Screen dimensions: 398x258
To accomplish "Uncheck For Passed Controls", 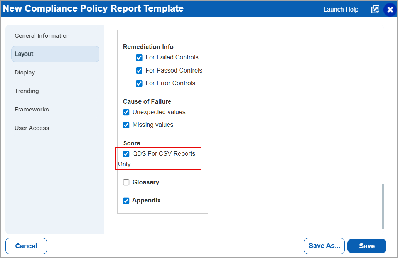I will pos(139,71).
